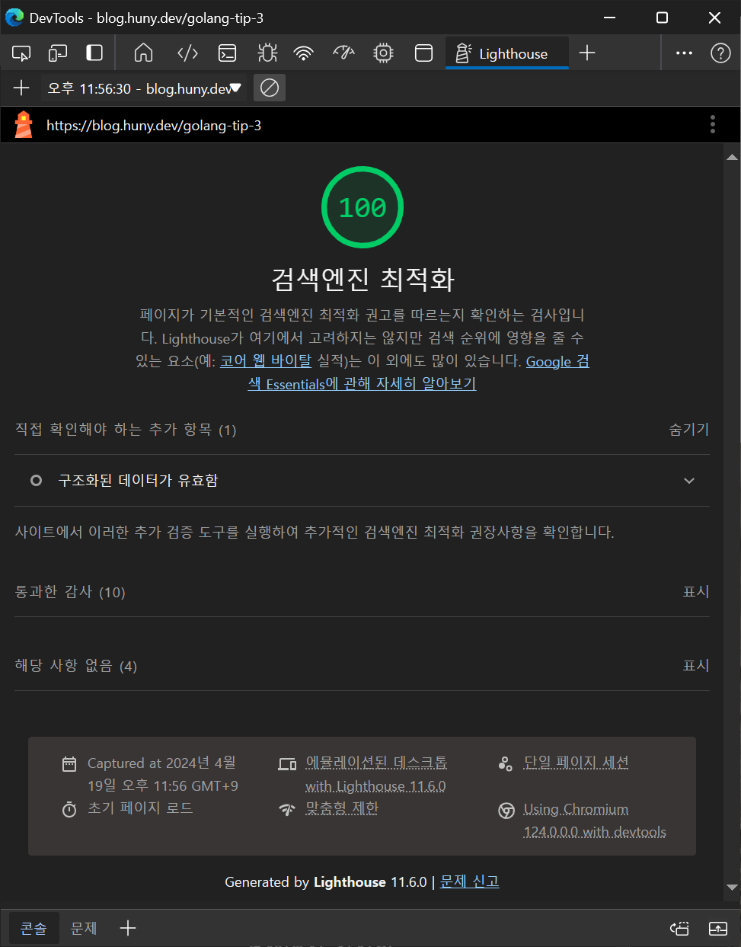Open the Network wifi icon
This screenshot has width=741, height=947.
pos(304,53)
